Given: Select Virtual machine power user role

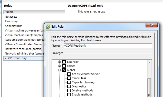Looking at the screenshot, I should point(24,30).
